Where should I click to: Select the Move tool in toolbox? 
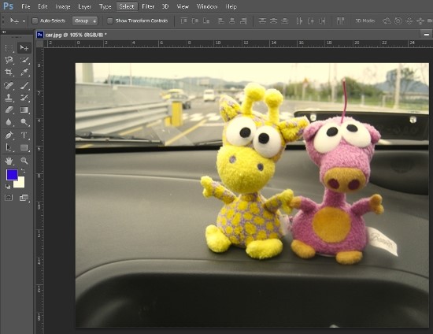pyautogui.click(x=24, y=48)
